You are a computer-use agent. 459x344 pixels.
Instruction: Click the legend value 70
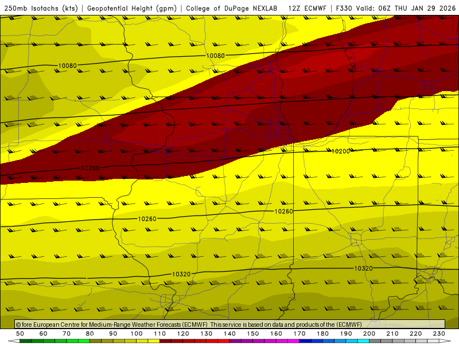67,334
